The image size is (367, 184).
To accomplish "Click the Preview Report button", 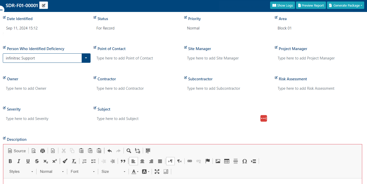I will coord(311,5).
